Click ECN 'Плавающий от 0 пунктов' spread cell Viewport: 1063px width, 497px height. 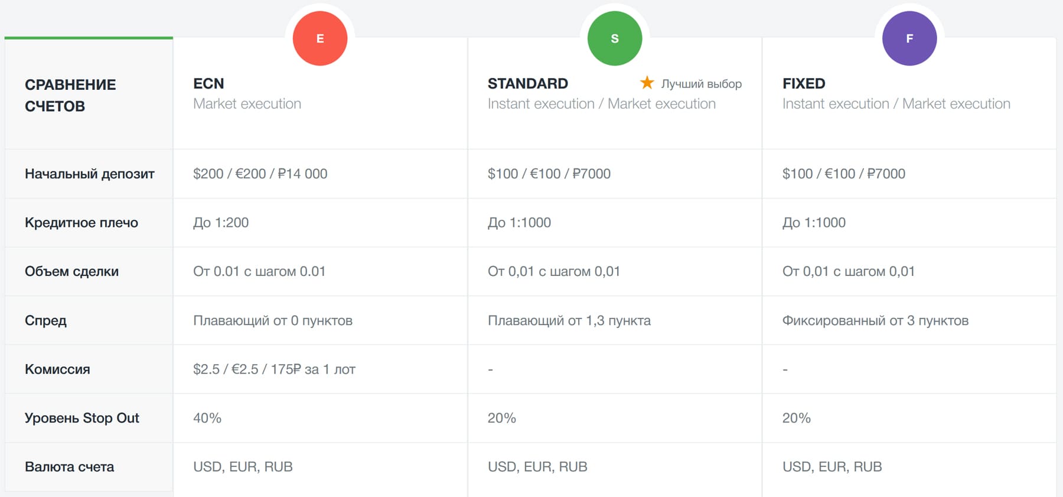click(272, 320)
